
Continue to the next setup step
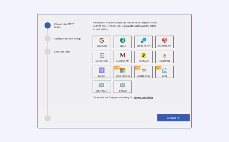pyautogui.click(x=173, y=118)
